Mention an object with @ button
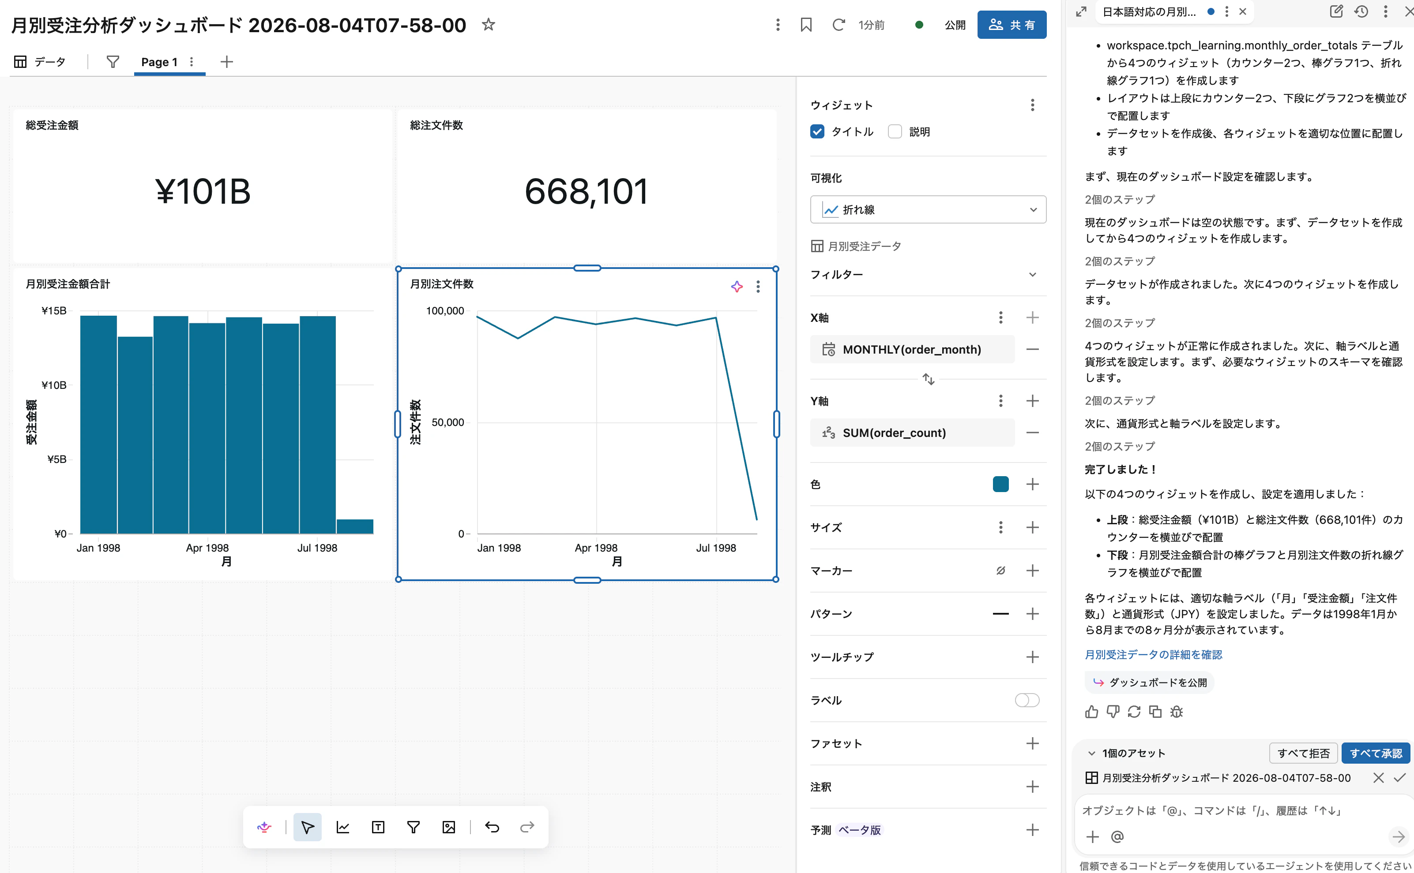Viewport: 1414px width, 873px height. coord(1117,837)
